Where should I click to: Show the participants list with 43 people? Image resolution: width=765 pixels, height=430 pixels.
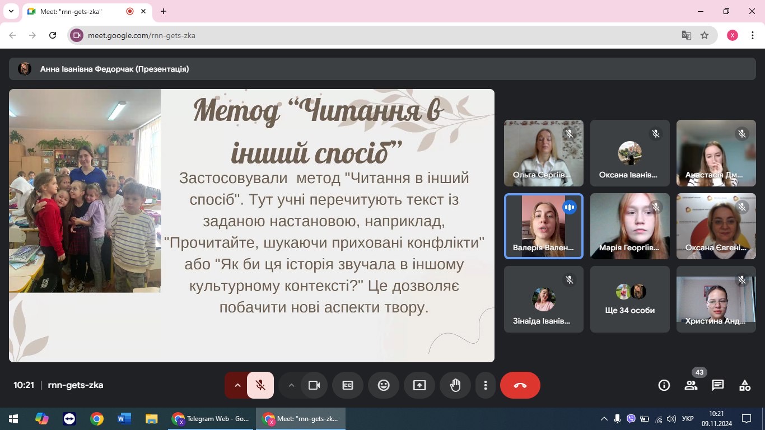point(691,385)
